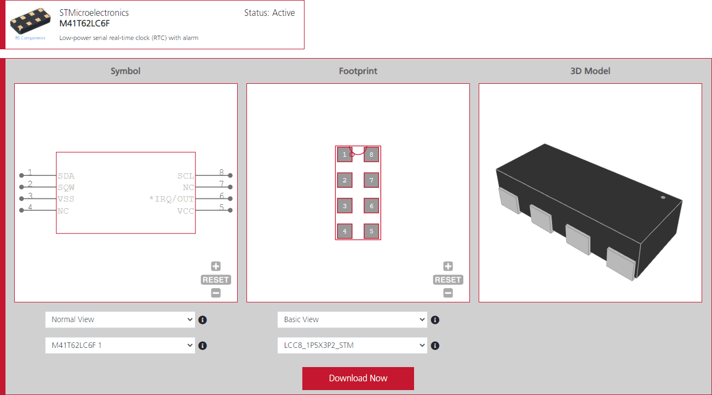Click the SCL pin label in symbol
Image resolution: width=712 pixels, height=395 pixels.
point(186,176)
